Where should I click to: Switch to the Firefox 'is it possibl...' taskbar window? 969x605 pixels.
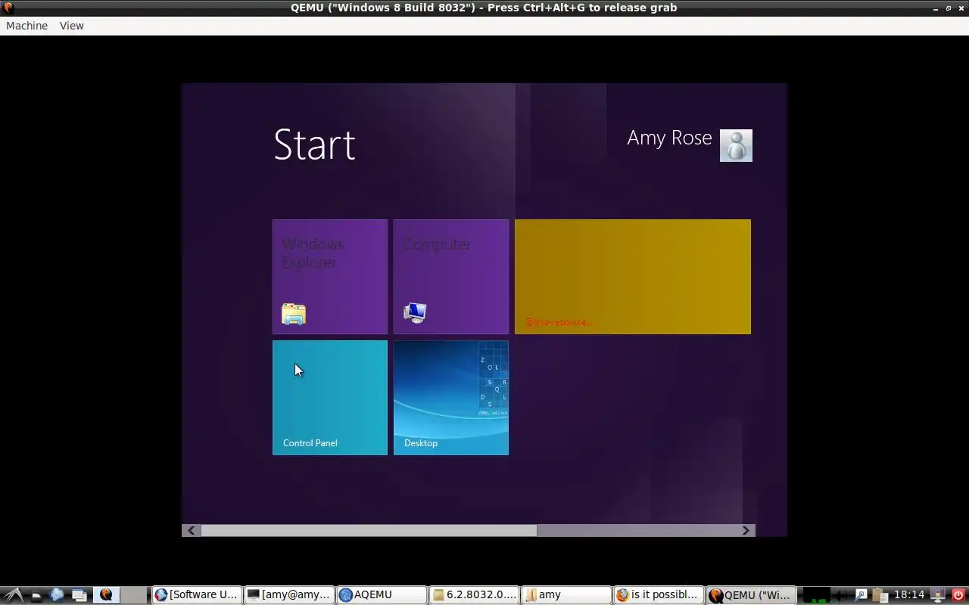coord(659,595)
